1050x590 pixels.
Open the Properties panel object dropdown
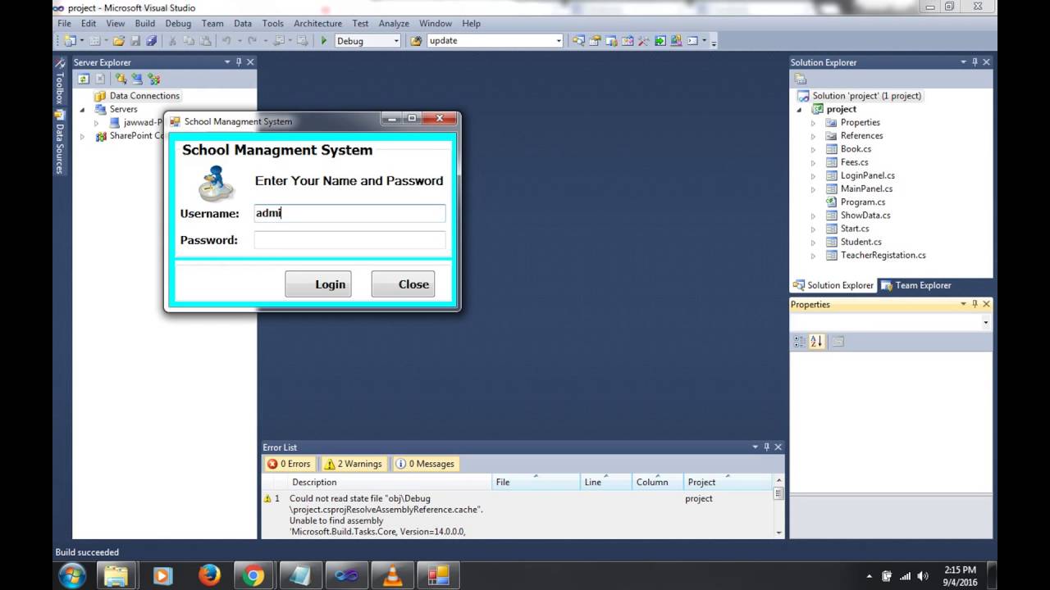pyautogui.click(x=986, y=323)
